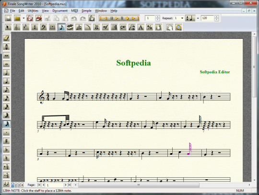The width and height of the screenshot is (259, 195).
Task: Open the Document menu
Action: pyautogui.click(x=60, y=11)
